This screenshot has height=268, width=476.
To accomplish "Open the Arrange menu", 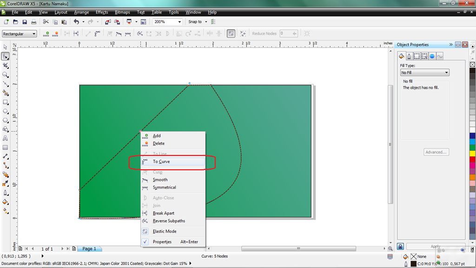I will (x=81, y=12).
